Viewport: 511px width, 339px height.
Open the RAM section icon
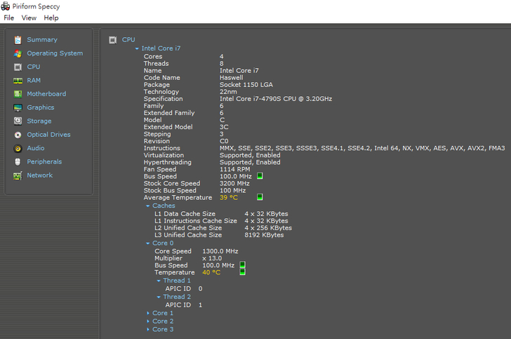pyautogui.click(x=18, y=81)
